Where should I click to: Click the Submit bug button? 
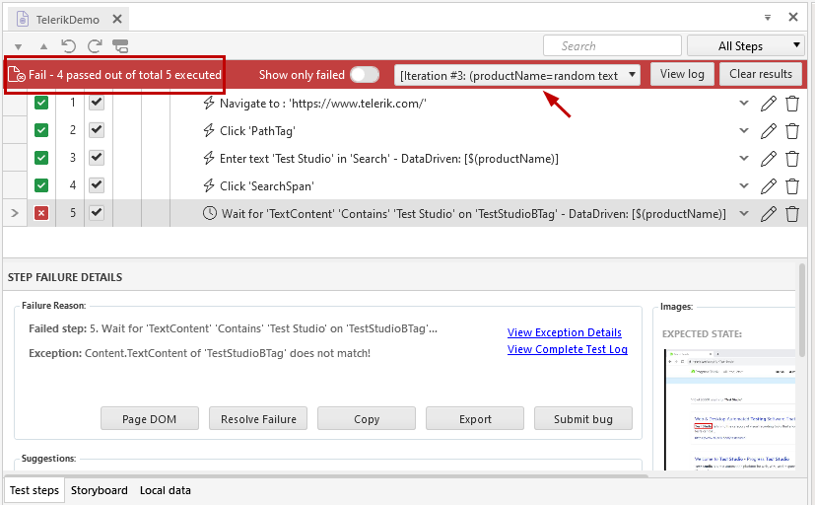pos(583,419)
